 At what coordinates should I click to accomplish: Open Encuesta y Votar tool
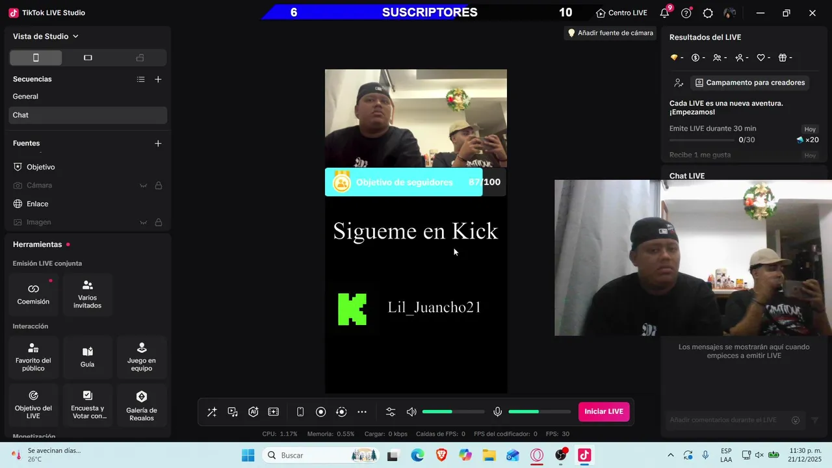pos(87,404)
